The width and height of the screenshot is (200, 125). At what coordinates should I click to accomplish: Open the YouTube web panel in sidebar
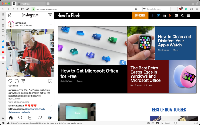[3, 52]
